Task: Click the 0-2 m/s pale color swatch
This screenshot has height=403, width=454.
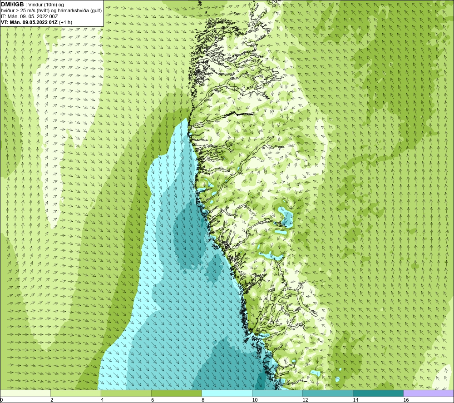Action: coord(25,393)
